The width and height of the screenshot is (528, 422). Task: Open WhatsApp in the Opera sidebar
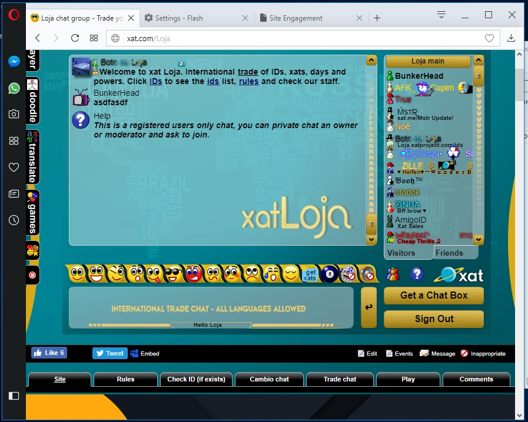click(14, 88)
